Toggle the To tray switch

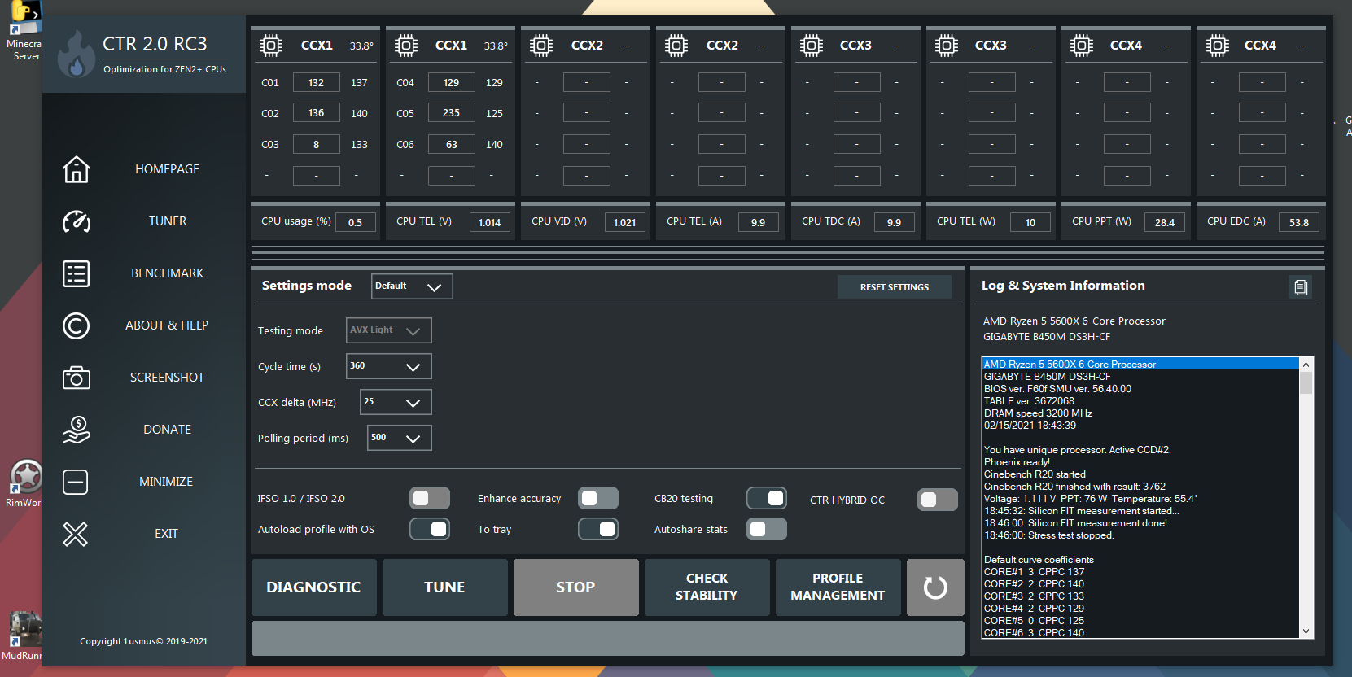598,529
